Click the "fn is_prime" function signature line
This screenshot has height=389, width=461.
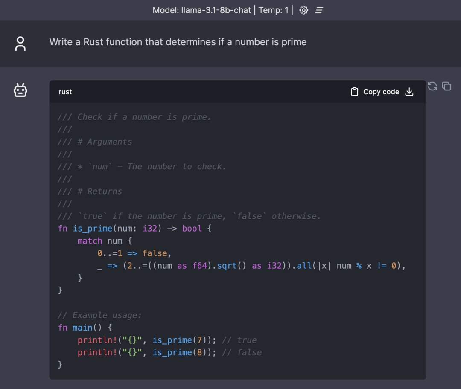134,229
